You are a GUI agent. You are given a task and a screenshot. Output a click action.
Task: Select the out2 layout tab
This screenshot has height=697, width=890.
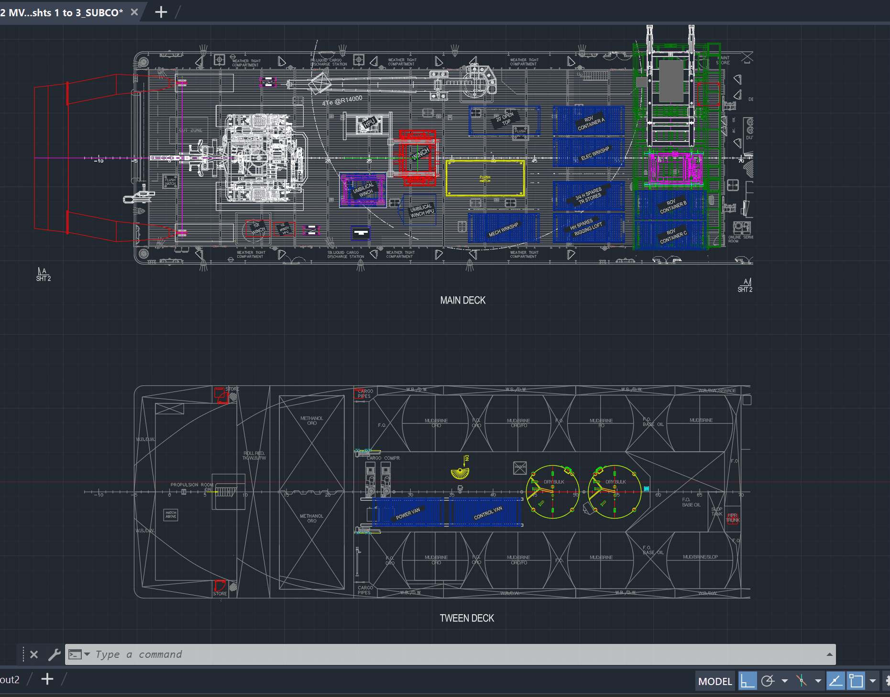11,679
